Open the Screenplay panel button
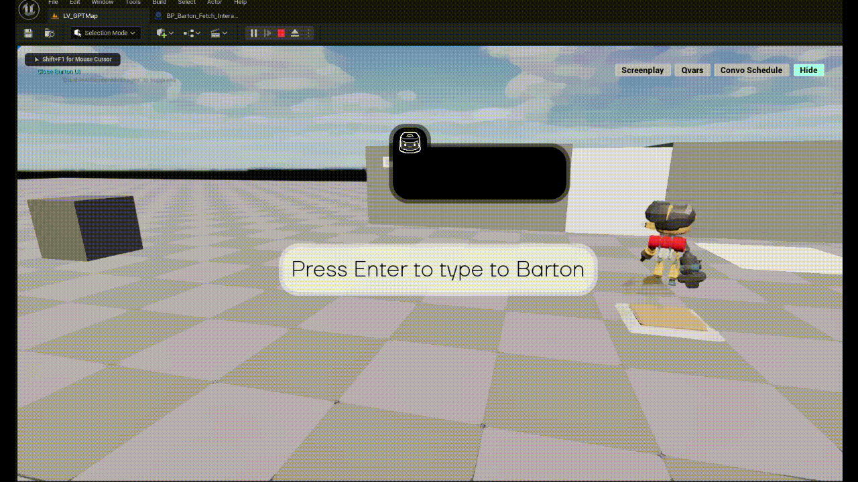Screen dimensions: 858x482 [x=642, y=70]
